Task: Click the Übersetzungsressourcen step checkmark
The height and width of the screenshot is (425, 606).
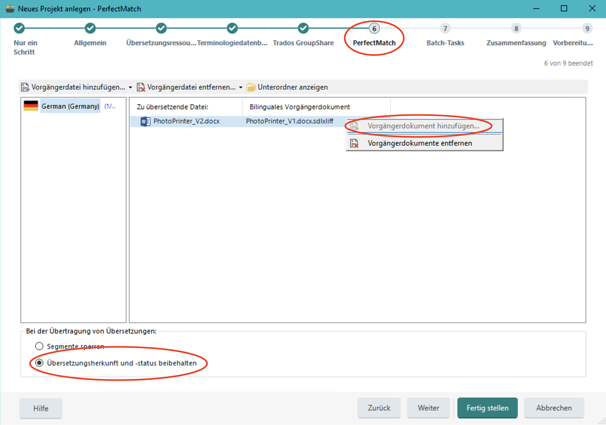Action: [x=161, y=28]
